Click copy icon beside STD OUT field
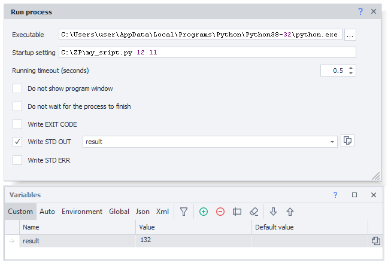The height and width of the screenshot is (263, 388). [348, 141]
